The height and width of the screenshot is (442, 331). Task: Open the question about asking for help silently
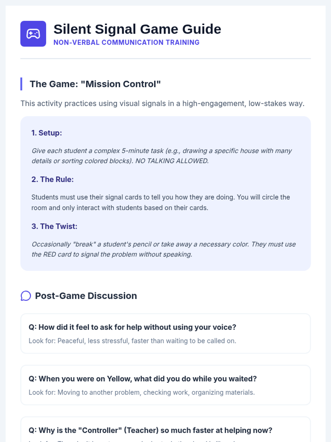point(132,327)
